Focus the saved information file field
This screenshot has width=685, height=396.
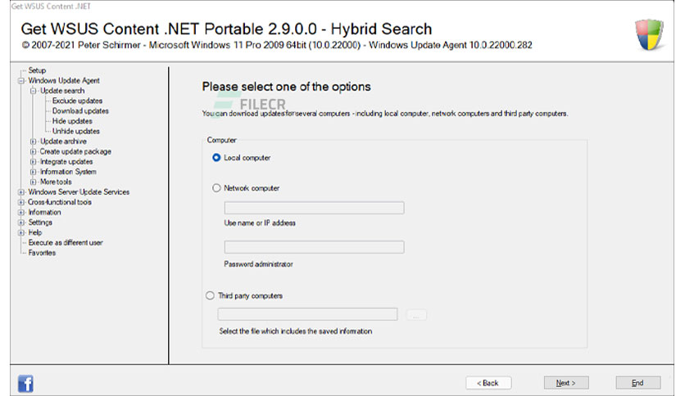[x=307, y=314]
